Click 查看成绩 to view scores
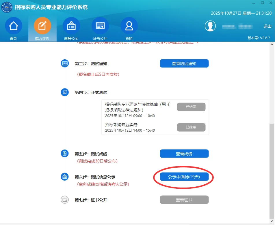This screenshot has width=275, height=225. click(x=184, y=154)
